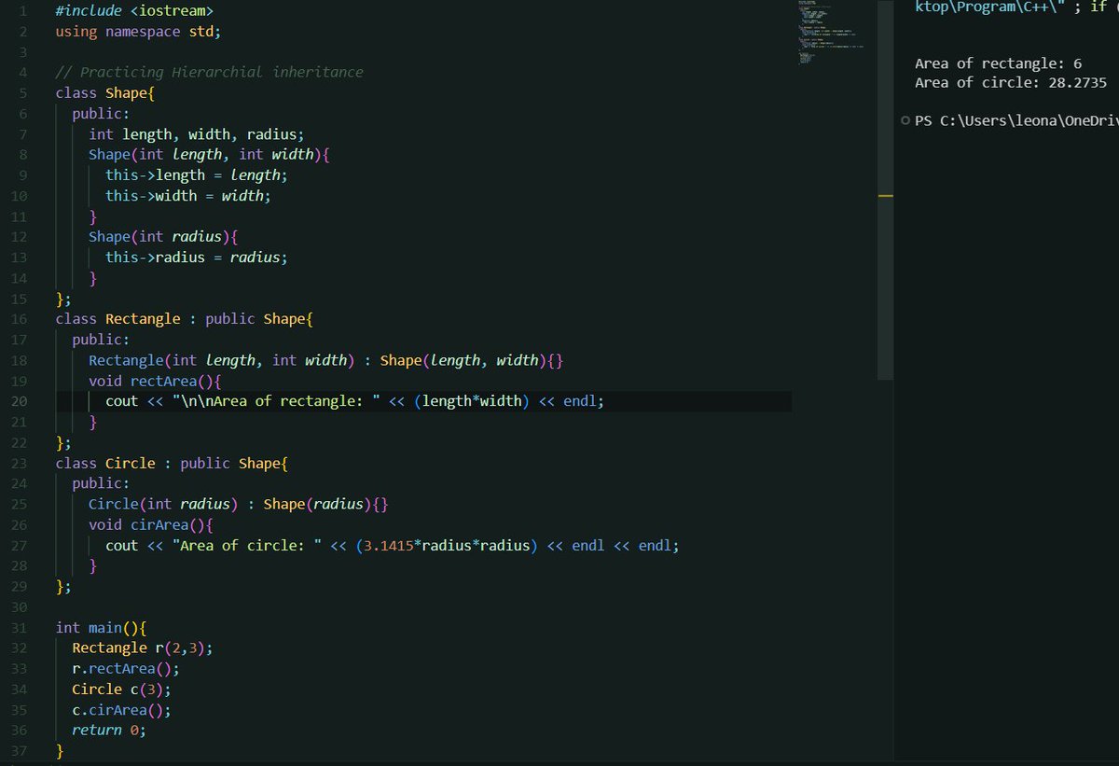The width and height of the screenshot is (1119, 766).
Task: Click 'this->width = width;' statement
Action: point(187,196)
